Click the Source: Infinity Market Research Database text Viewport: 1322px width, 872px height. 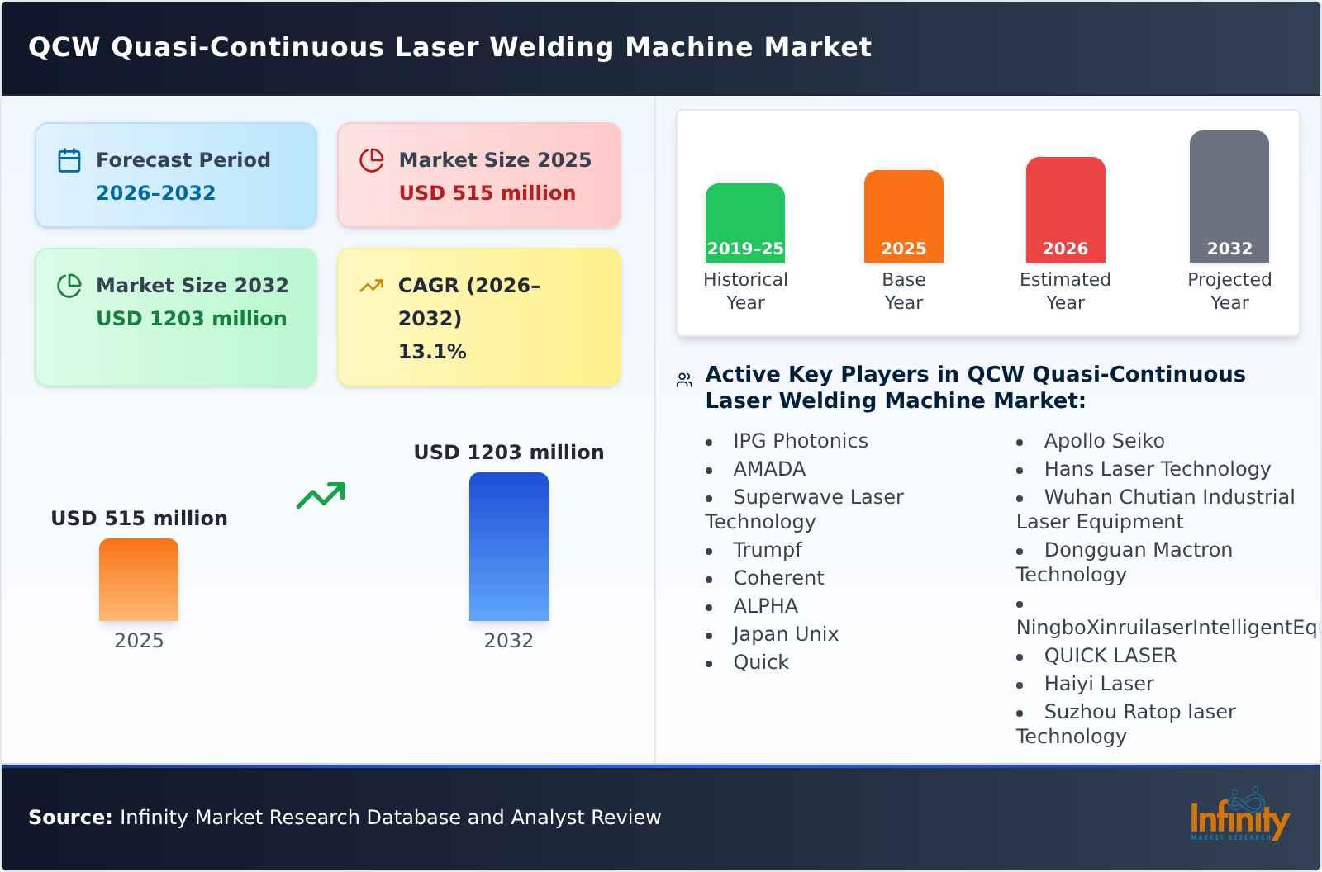click(x=345, y=817)
